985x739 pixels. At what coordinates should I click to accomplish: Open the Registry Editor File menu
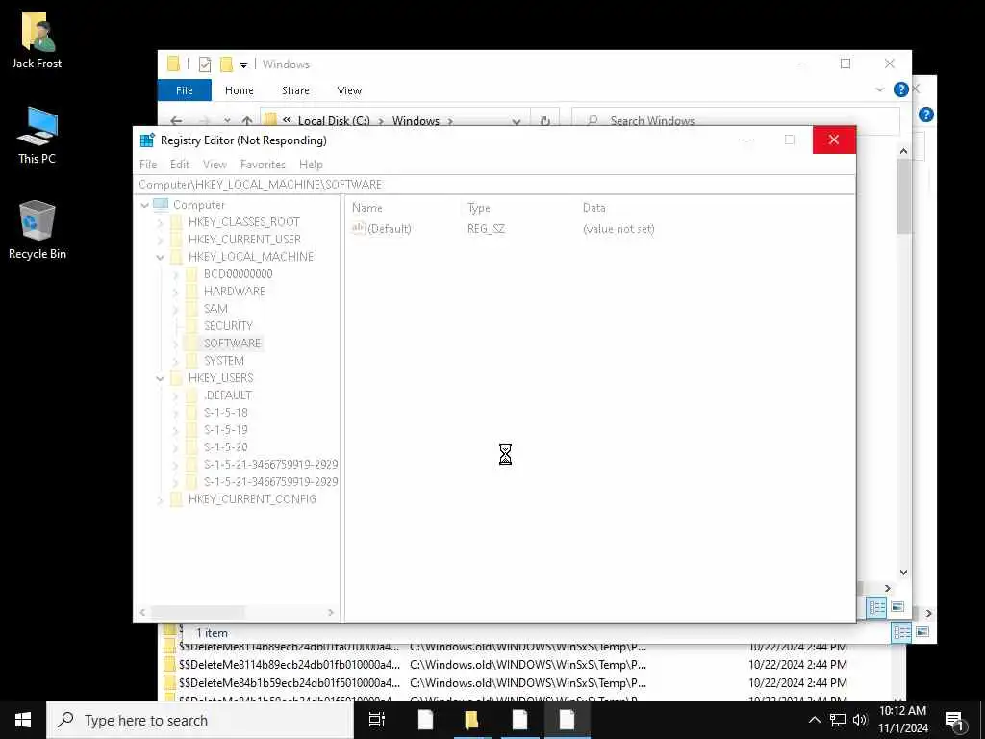(148, 165)
